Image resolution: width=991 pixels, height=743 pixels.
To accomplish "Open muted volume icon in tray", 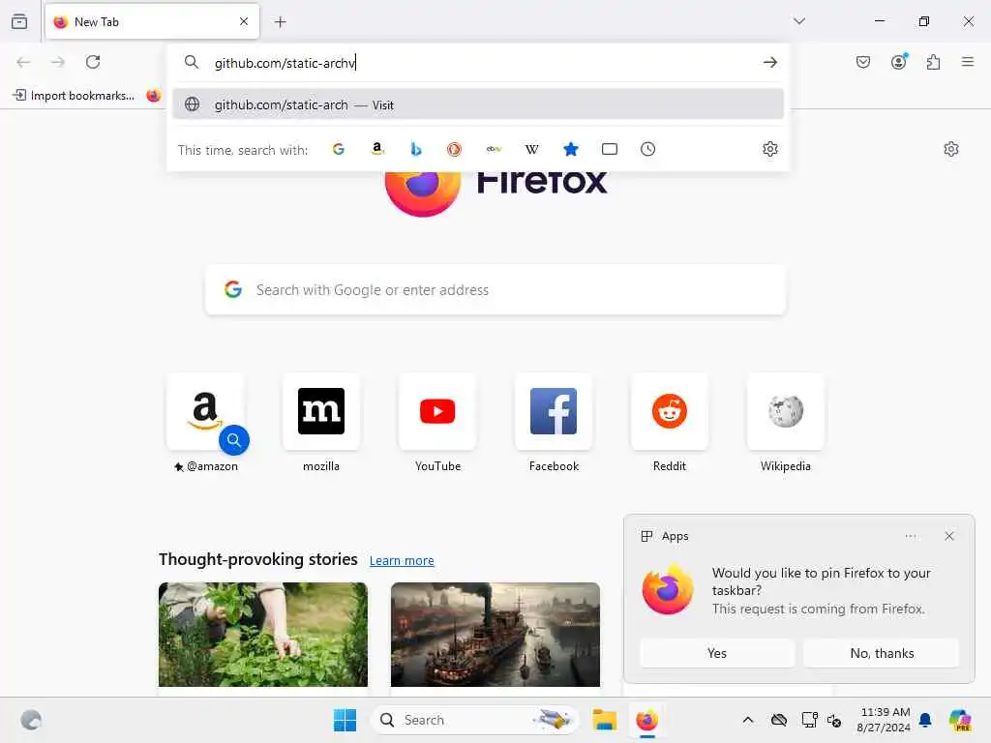I will (x=834, y=720).
